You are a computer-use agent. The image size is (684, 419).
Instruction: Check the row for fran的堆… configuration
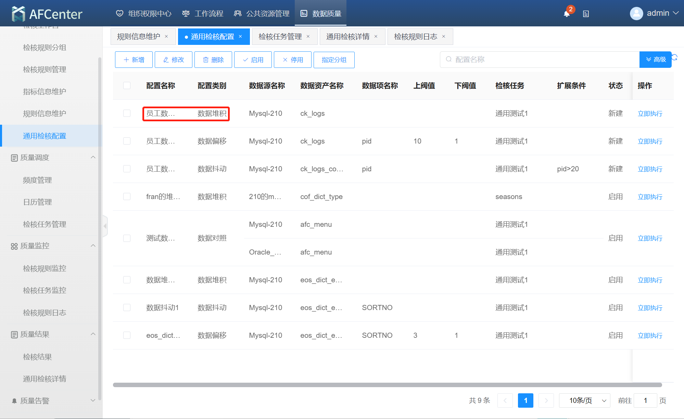coord(127,197)
